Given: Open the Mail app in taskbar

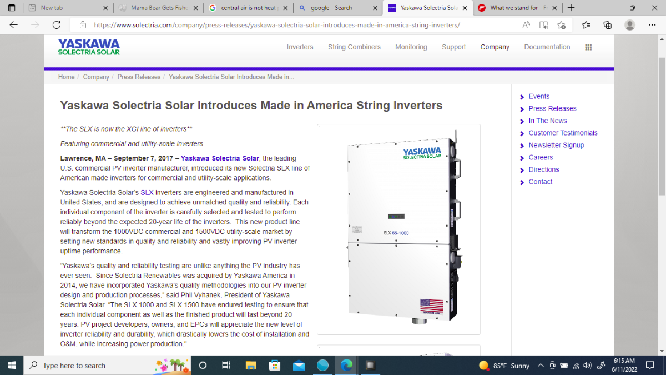Looking at the screenshot, I should (299, 365).
